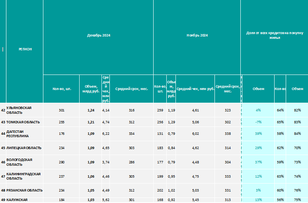Click value 1,24 in Ульяновская row
The width and height of the screenshot is (308, 203).
click(x=91, y=110)
